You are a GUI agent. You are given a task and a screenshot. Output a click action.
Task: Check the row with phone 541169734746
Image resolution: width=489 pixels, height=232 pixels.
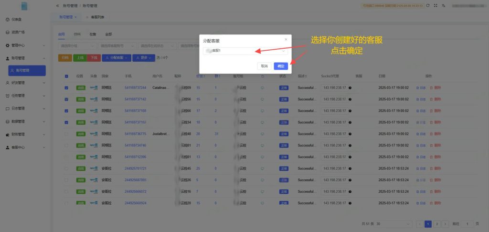tap(66, 145)
